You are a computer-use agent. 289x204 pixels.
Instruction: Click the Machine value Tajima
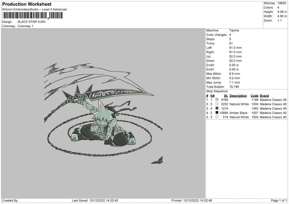coord(234,30)
